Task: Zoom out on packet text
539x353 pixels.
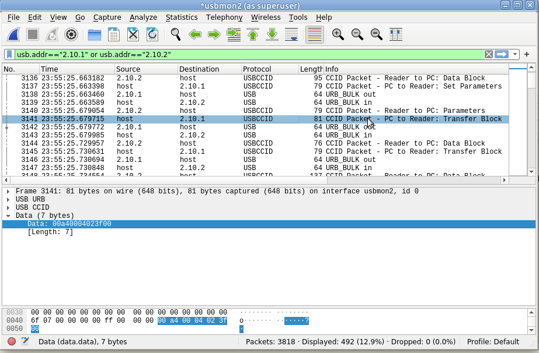Action: (357, 34)
